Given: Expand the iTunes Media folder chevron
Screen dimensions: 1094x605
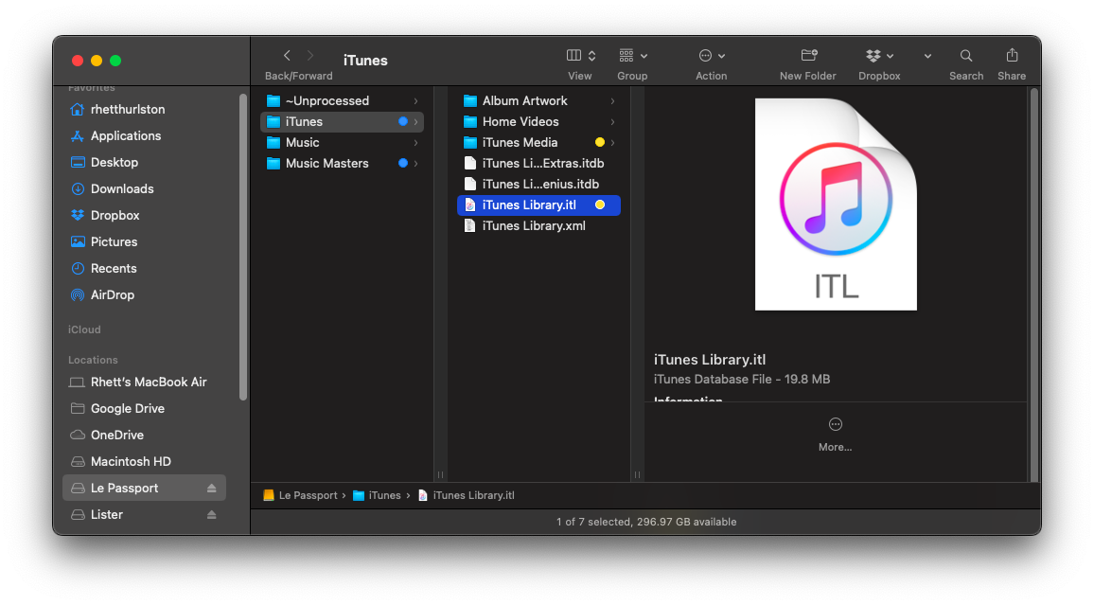Looking at the screenshot, I should 612,143.
